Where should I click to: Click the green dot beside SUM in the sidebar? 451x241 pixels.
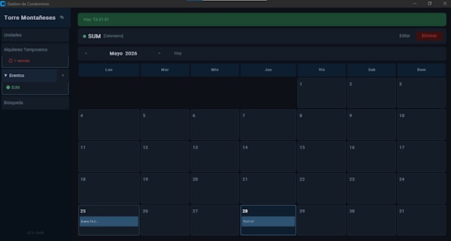(8, 87)
